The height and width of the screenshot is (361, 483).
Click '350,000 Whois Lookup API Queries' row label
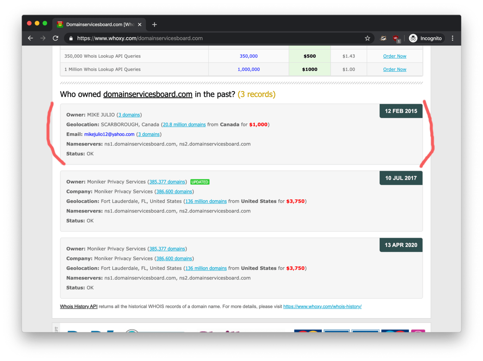tap(103, 56)
